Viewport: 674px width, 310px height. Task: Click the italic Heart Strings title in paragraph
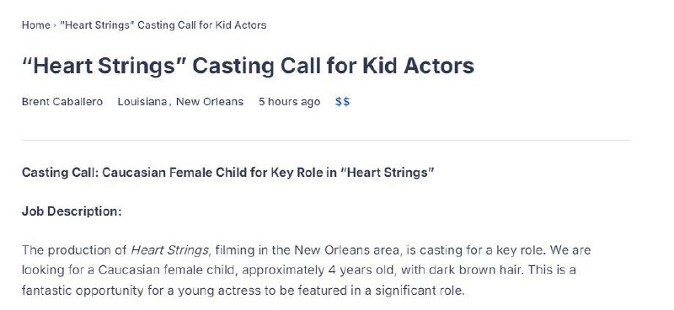pos(170,250)
